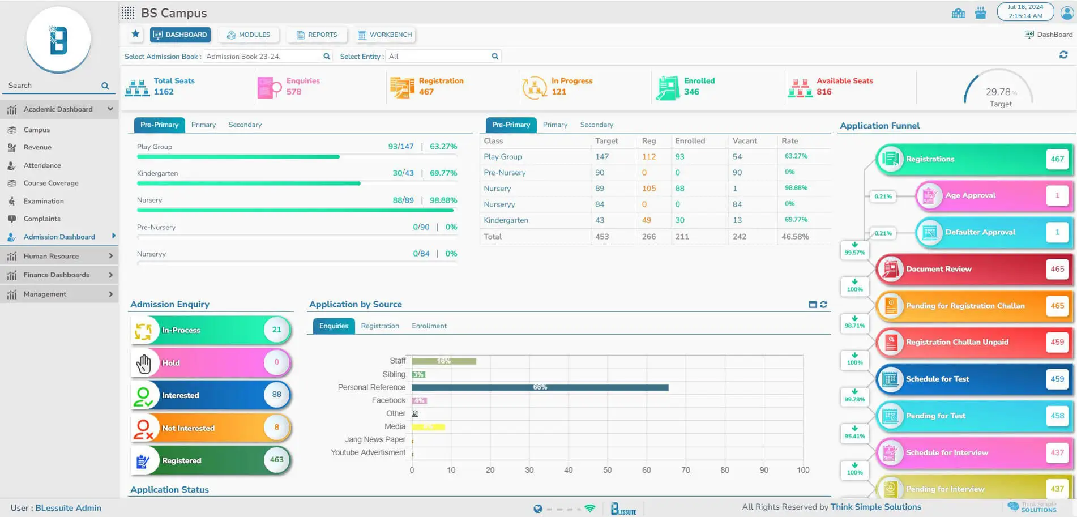Click the school building icon in header
Viewport: 1077px width, 517px height.
[958, 13]
